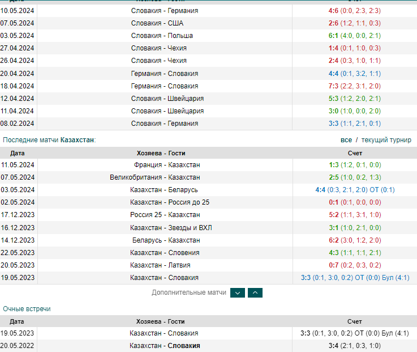This screenshot has width=417, height=352.
Task: Open Германия - Словакия match of 20.04.2024
Action: coord(165,74)
